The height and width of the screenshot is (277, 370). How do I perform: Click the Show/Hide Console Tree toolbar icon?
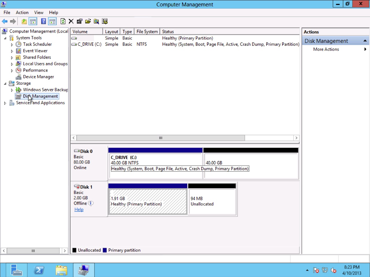[33, 21]
